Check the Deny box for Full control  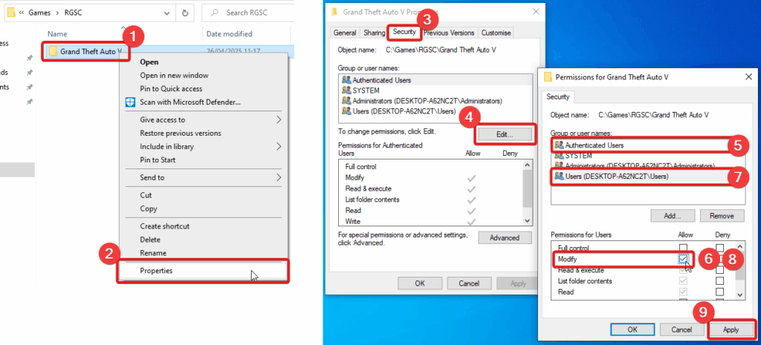point(719,248)
